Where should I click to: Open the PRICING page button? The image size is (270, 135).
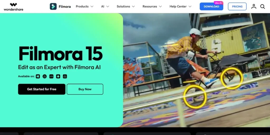point(237,7)
